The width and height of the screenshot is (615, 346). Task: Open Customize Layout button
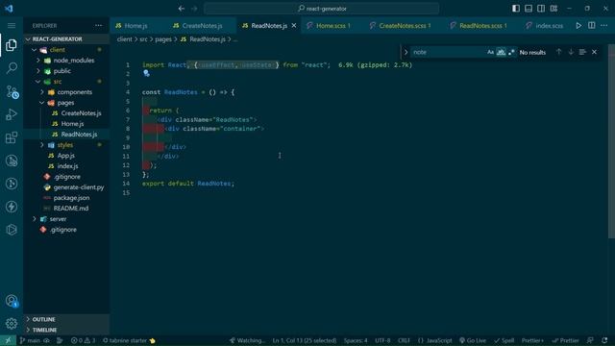[553, 9]
